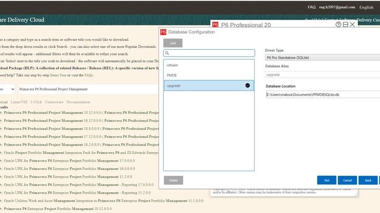The height and width of the screenshot is (213, 380).
Task: Select Oracle UPK Reporting 17.0.0.0.0 result
Action: pos(79,185)
